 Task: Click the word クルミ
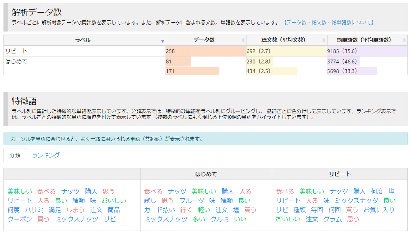[x=219, y=219]
